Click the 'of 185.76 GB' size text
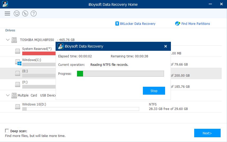 [180, 87]
